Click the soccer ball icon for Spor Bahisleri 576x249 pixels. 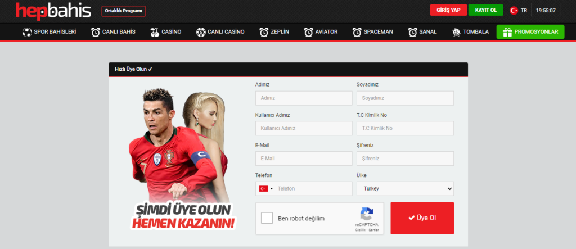pyautogui.click(x=26, y=32)
